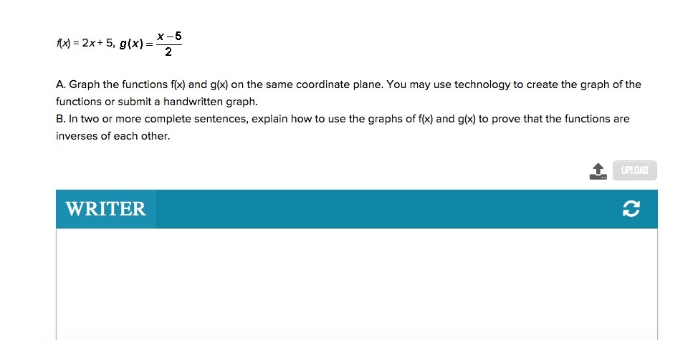Screen dimensions: 693x340
Task: Click the word "technology" in part A
Action: pyautogui.click(x=482, y=84)
